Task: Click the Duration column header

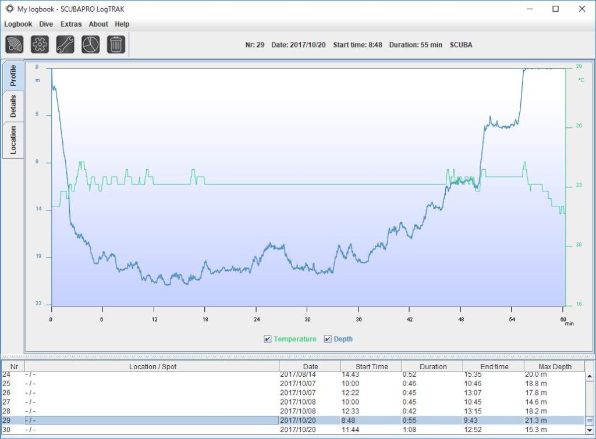Action: click(432, 366)
